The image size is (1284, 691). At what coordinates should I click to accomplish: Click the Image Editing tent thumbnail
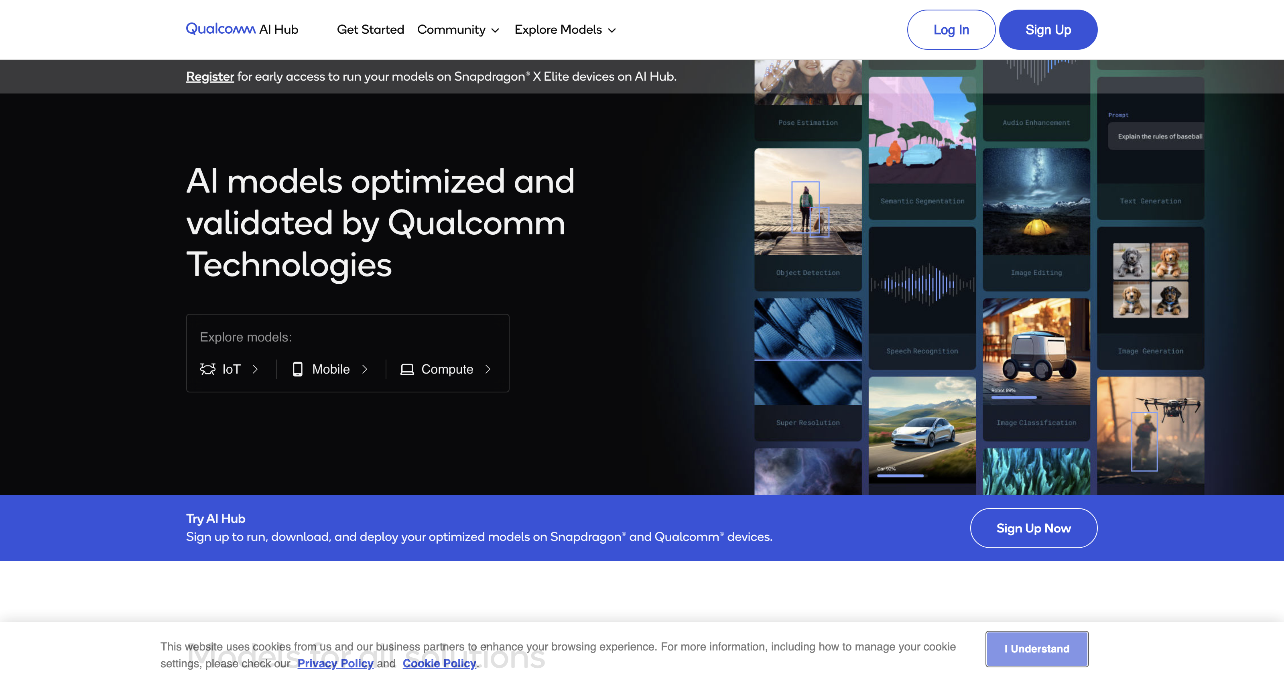click(1036, 201)
